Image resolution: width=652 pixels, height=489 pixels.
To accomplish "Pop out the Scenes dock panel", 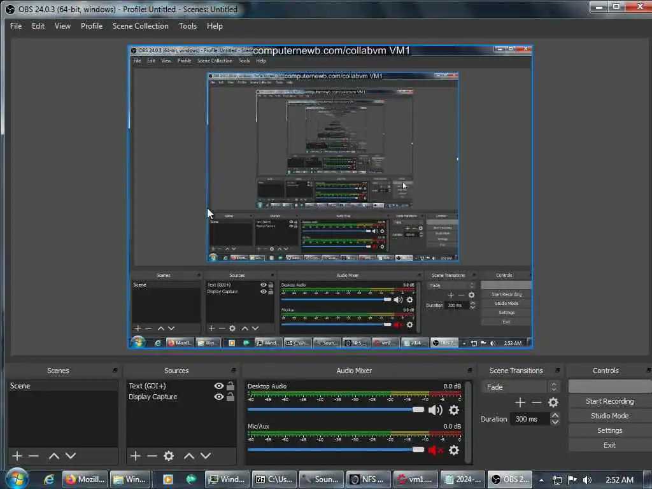I will pos(115,370).
